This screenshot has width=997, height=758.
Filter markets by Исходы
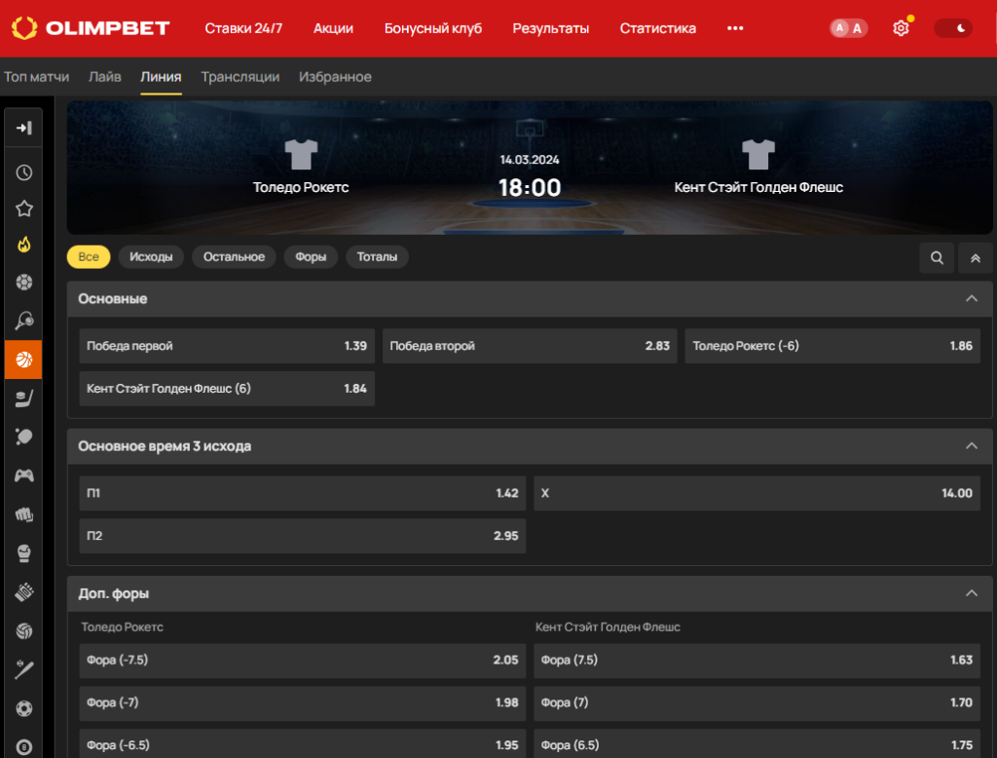pyautogui.click(x=151, y=256)
